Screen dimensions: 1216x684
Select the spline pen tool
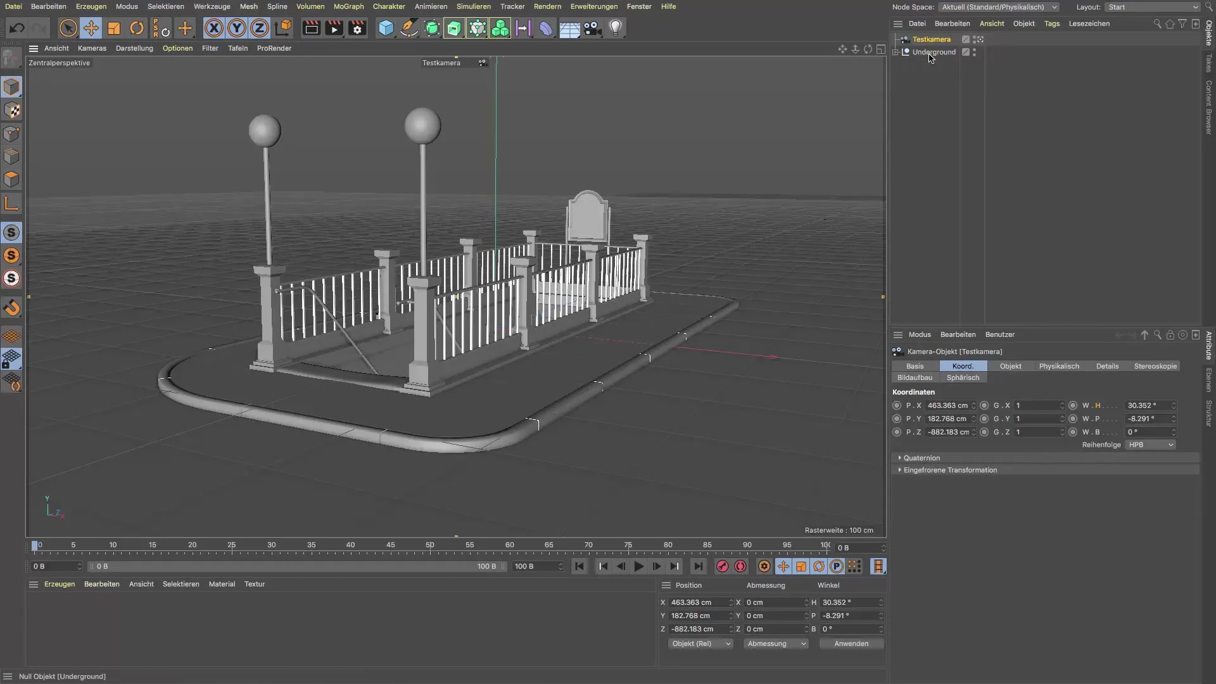(x=409, y=28)
